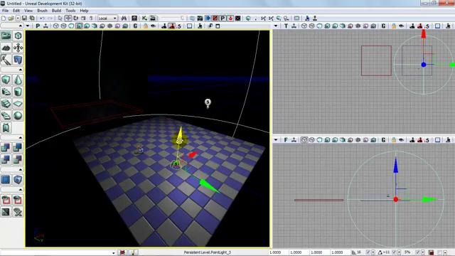This screenshot has height=256, width=455.
Task: Click the CSG Intersect icon
Action: pyautogui.click(x=6, y=159)
